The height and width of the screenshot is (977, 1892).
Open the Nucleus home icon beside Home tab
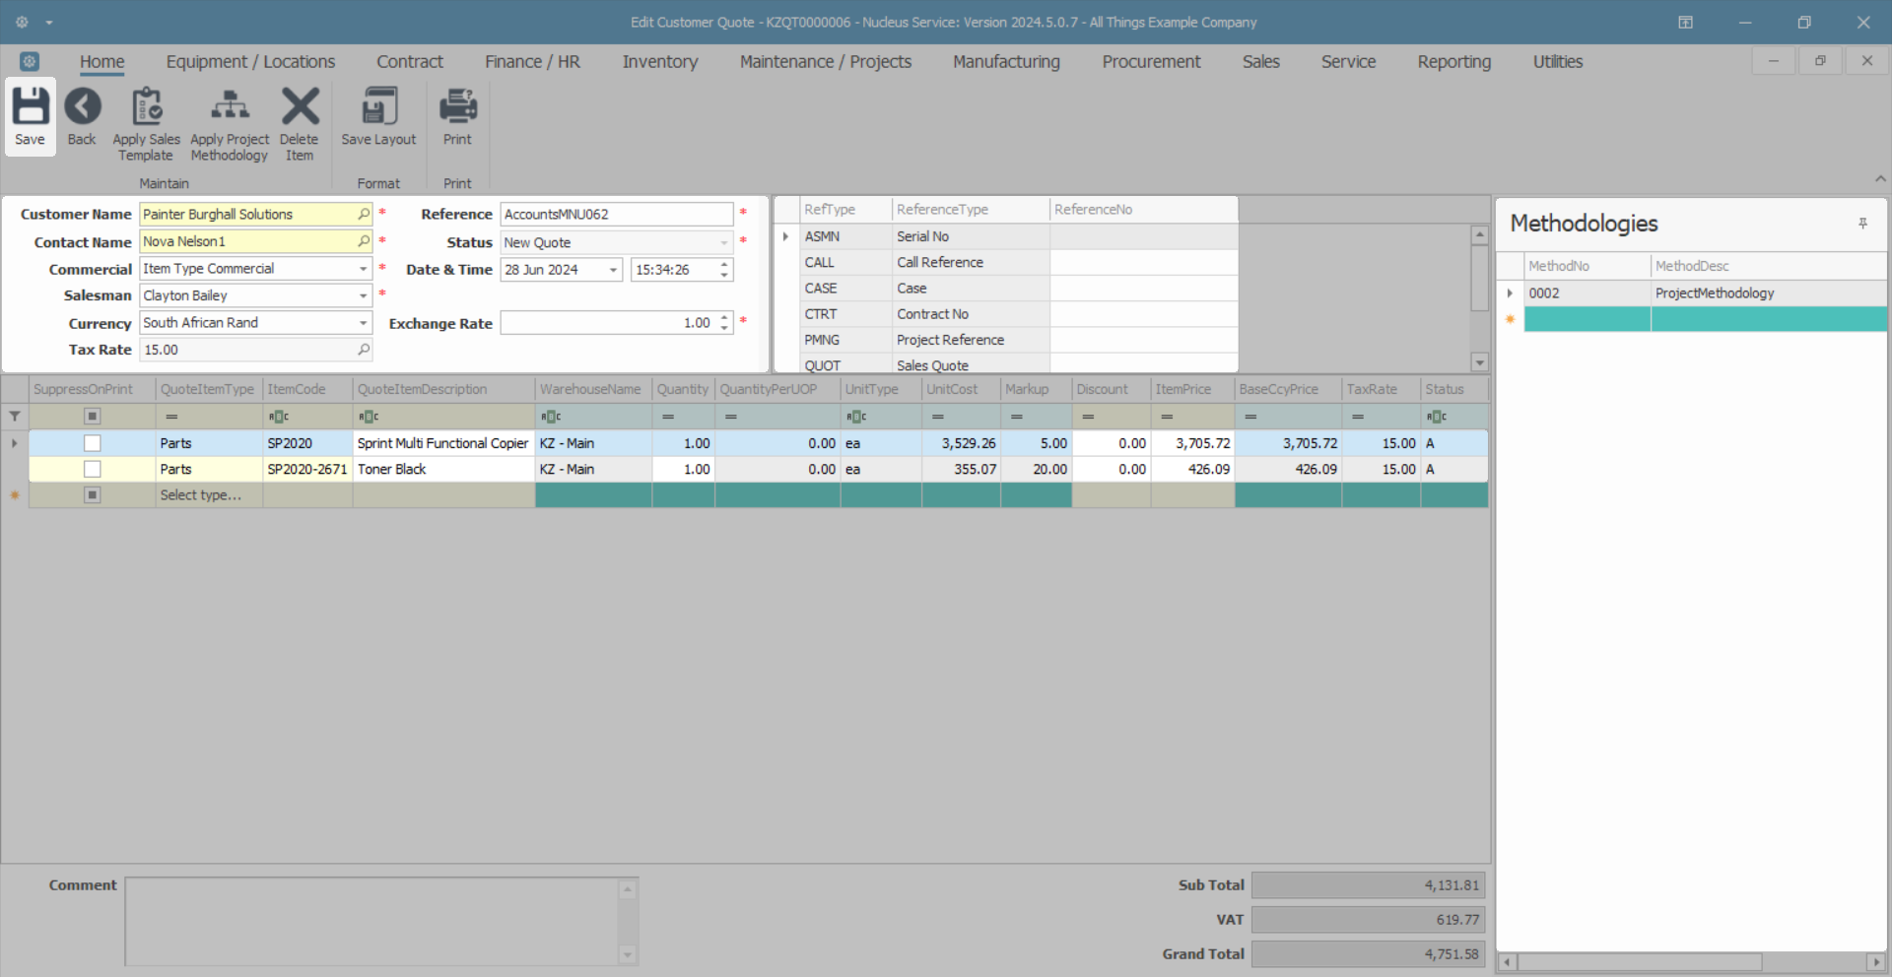pyautogui.click(x=30, y=61)
